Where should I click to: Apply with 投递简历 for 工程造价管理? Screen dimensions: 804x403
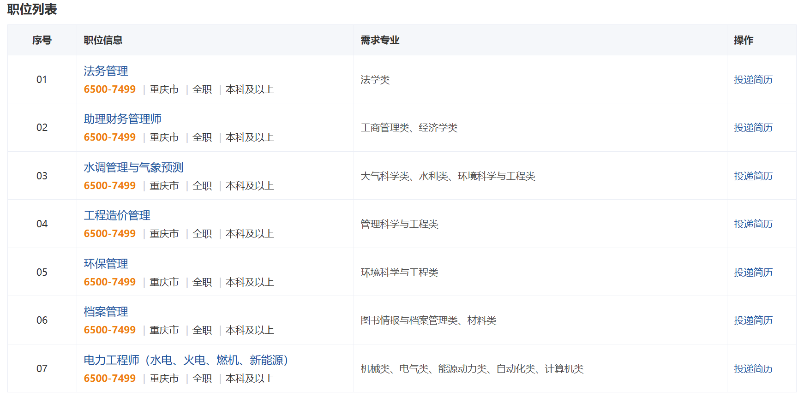point(753,224)
